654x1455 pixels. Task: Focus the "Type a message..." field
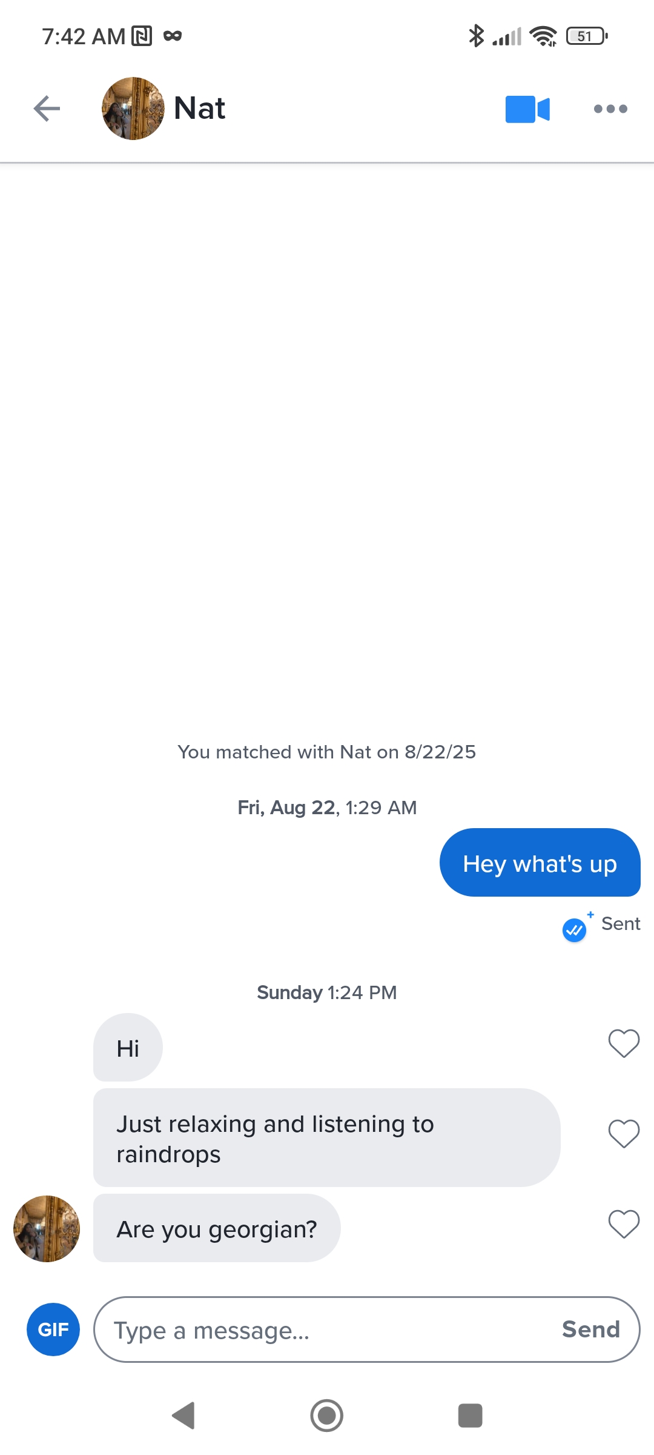point(327,1330)
